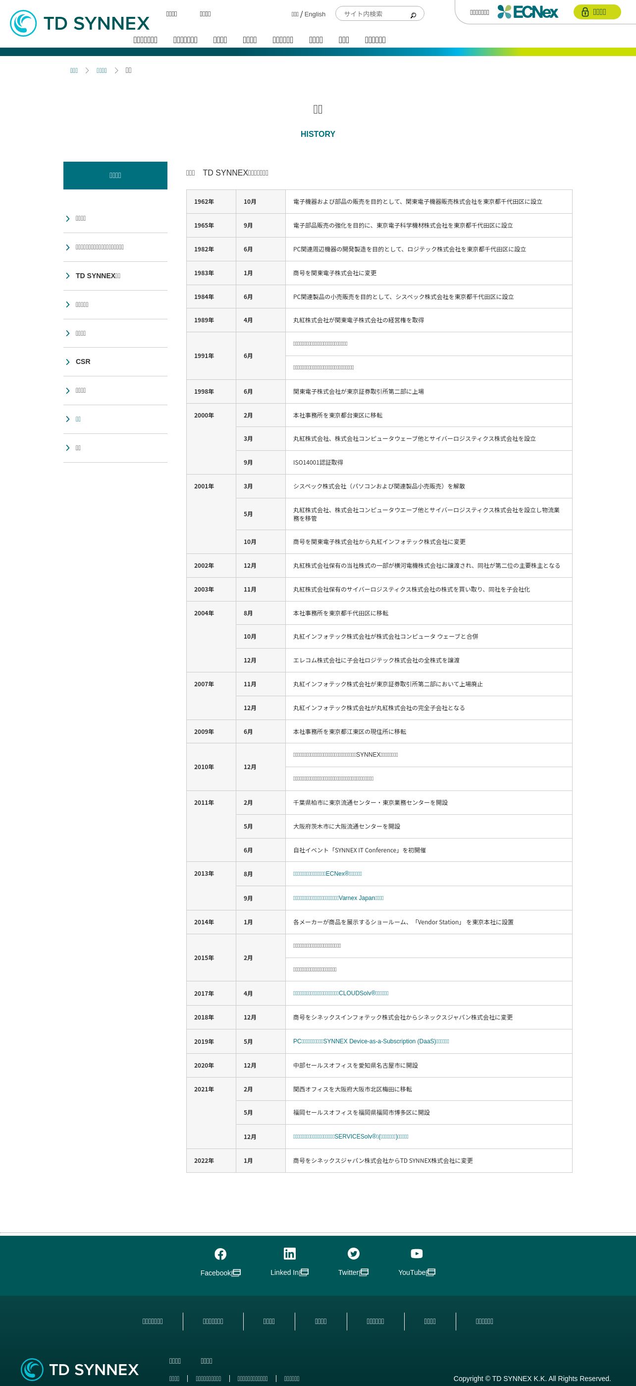
Task: Click the YouTube text label
Action: [412, 1272]
